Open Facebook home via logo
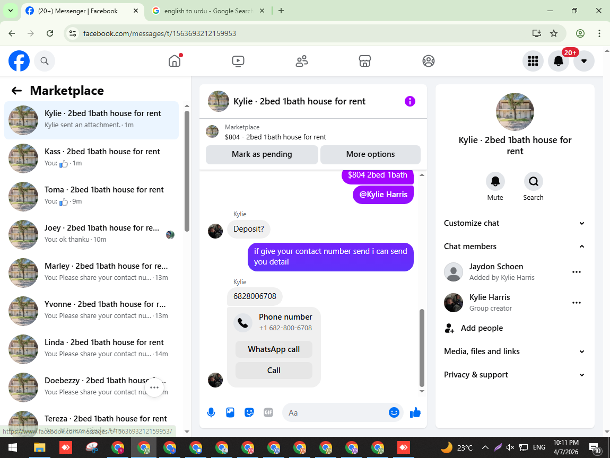The image size is (610, 458). 19,61
